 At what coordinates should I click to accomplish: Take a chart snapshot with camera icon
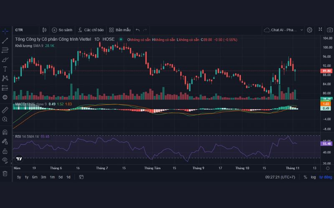pos(329,30)
